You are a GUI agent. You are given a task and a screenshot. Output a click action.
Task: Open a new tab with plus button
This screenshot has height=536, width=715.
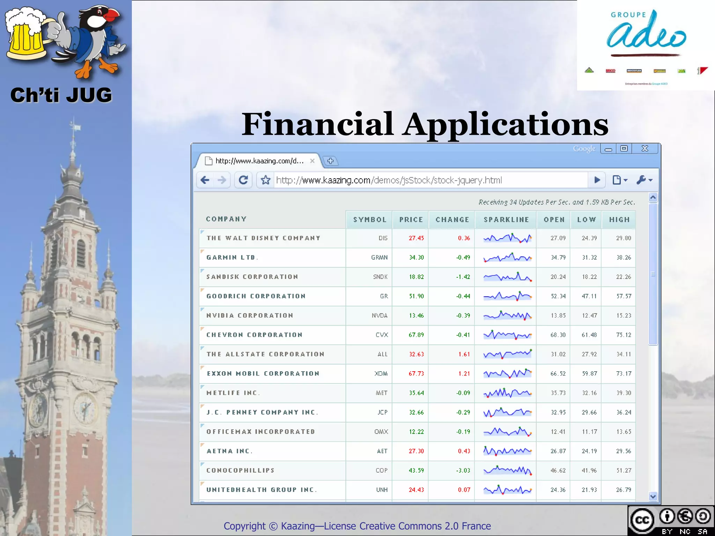point(330,161)
